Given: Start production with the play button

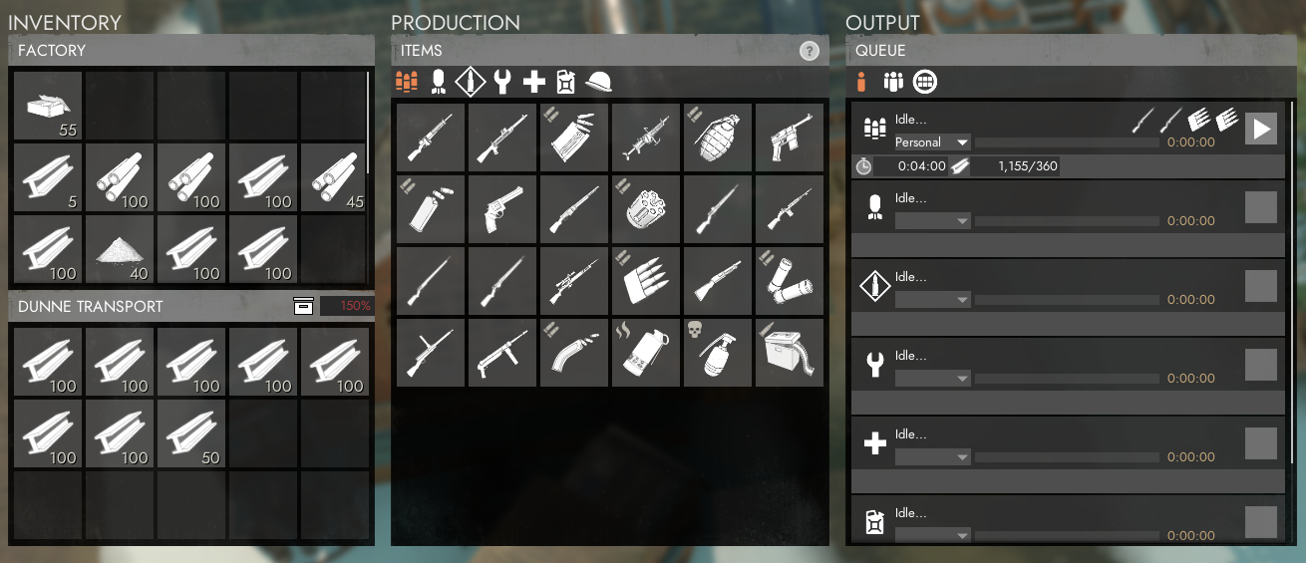Looking at the screenshot, I should (x=1261, y=129).
